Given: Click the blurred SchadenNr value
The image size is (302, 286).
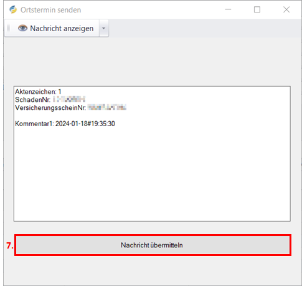Looking at the screenshot, I should coord(68,99).
